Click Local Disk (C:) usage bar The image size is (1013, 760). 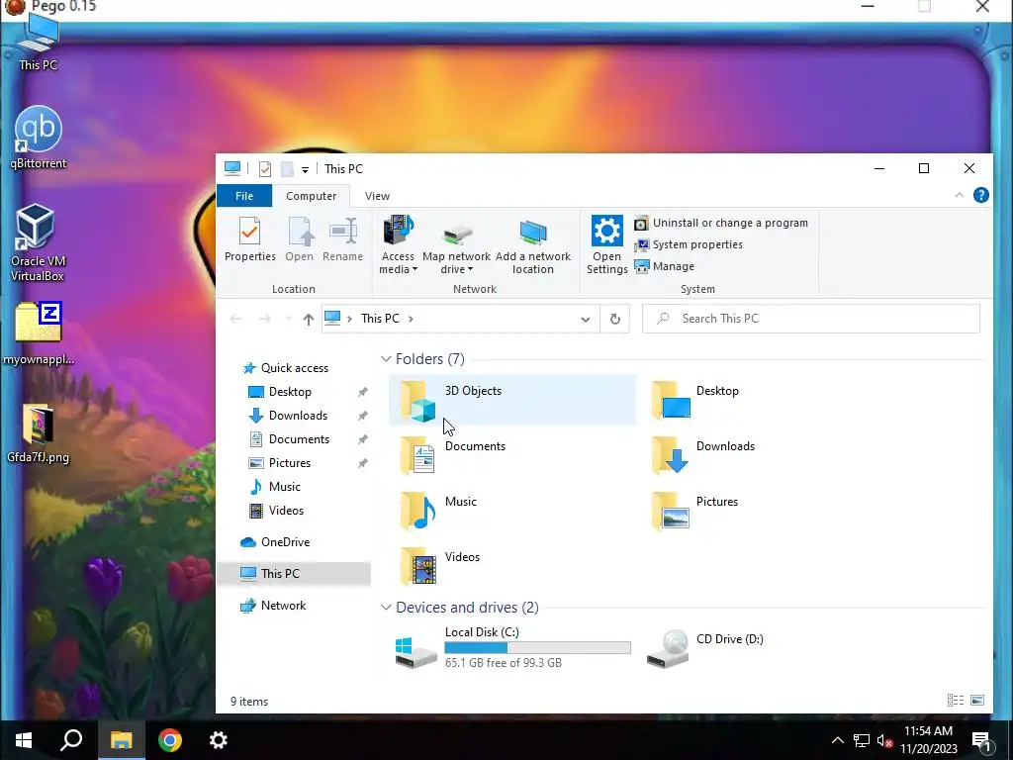pos(537,647)
